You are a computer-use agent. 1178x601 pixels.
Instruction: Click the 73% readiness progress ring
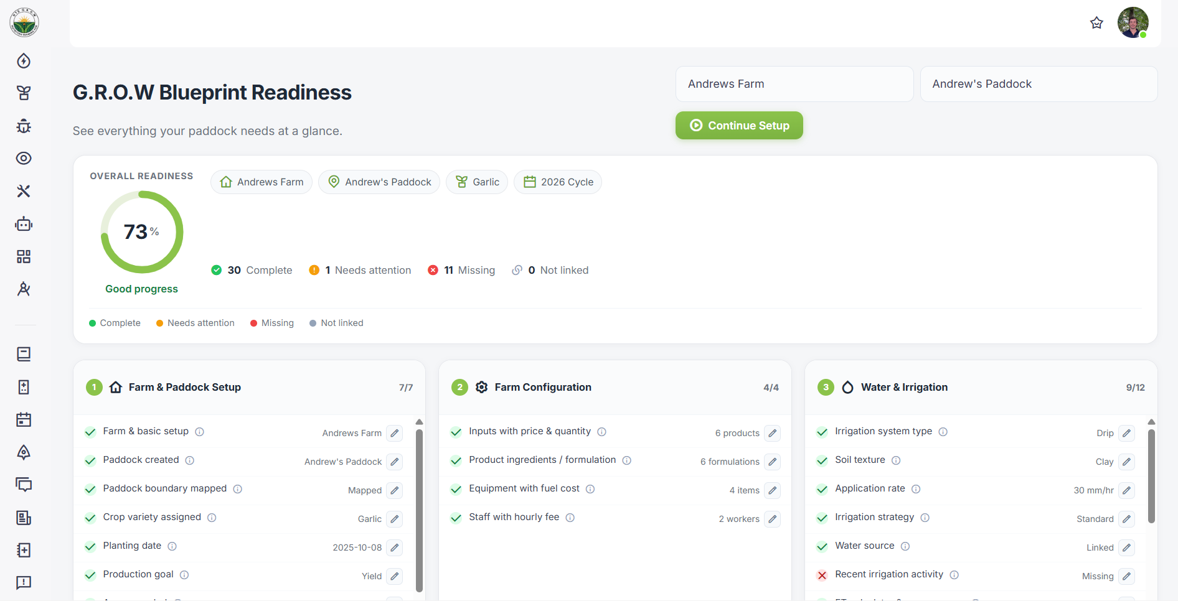coord(142,232)
